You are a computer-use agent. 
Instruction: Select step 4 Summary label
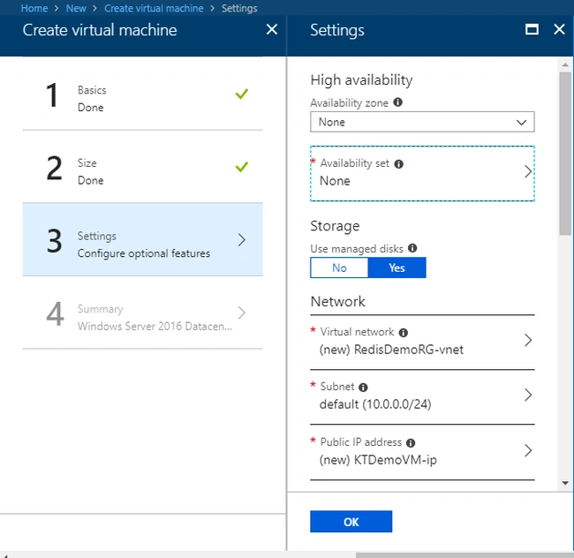coord(100,309)
